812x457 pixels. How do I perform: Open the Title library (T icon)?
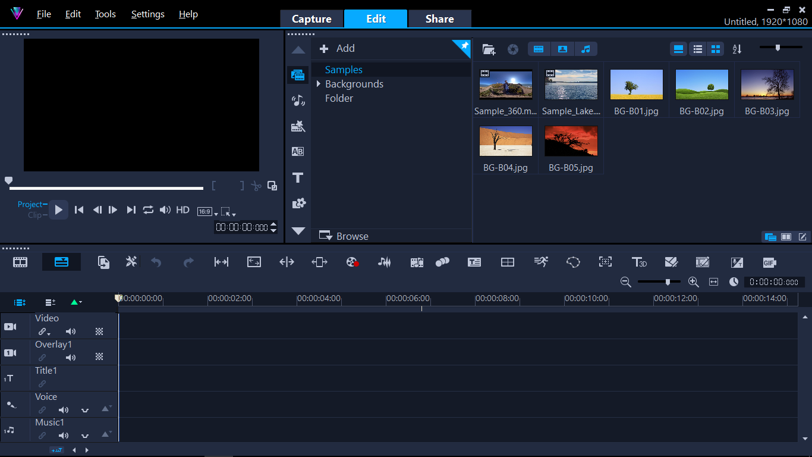point(298,177)
